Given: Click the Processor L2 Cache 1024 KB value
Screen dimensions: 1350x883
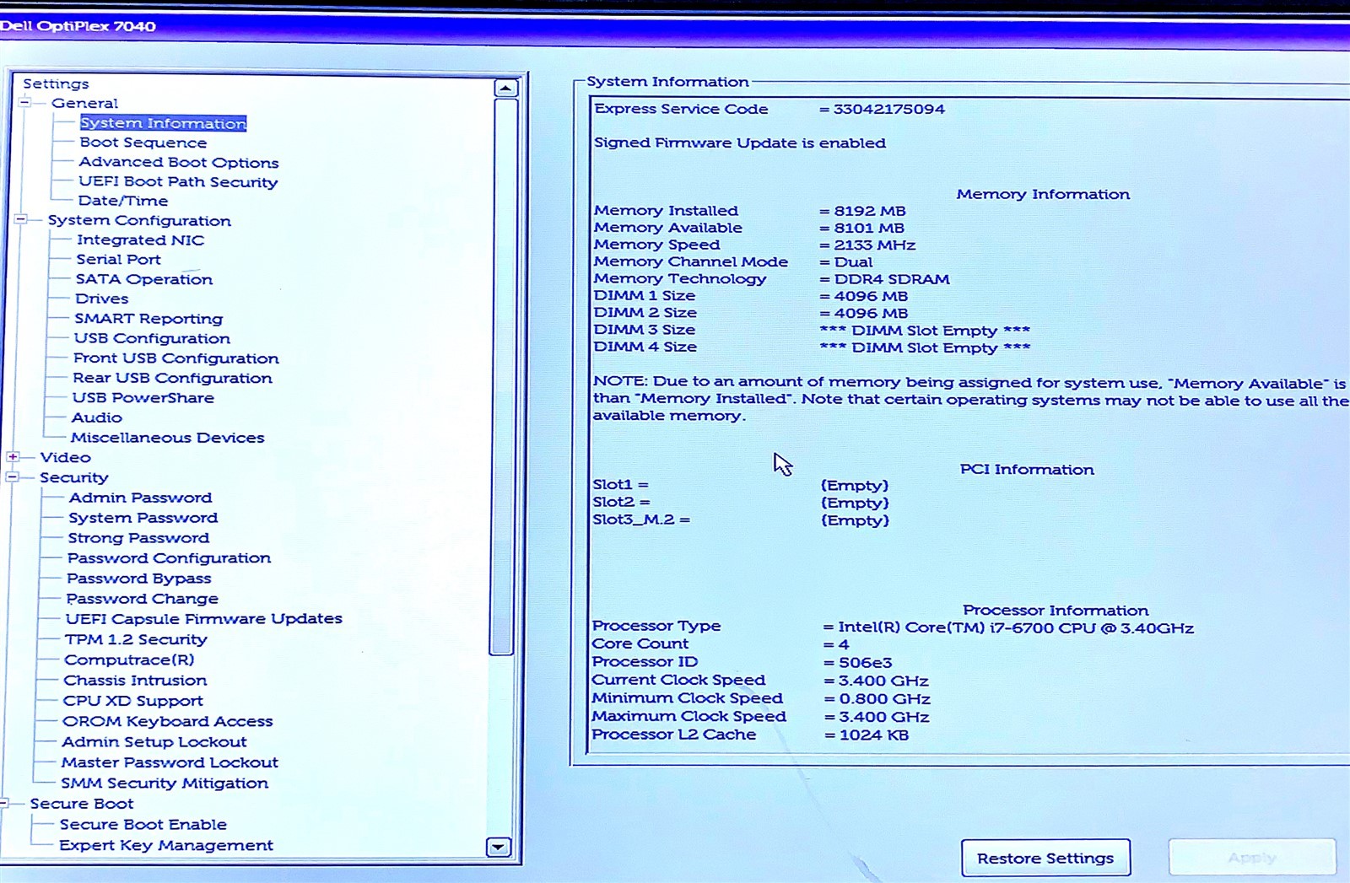Looking at the screenshot, I should coord(874,735).
